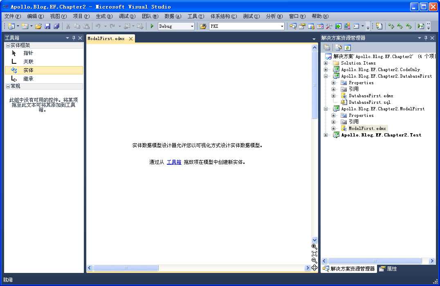This screenshot has height=286, width=440.
Task: Expand DatabaseFirst.edmx node
Action: pos(334,96)
